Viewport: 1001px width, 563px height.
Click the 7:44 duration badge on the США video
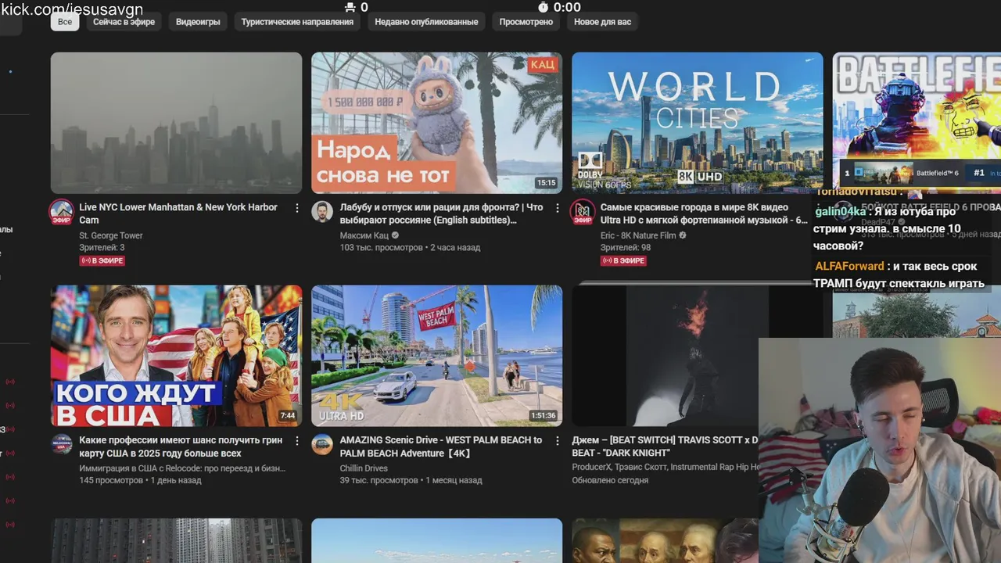click(x=288, y=416)
